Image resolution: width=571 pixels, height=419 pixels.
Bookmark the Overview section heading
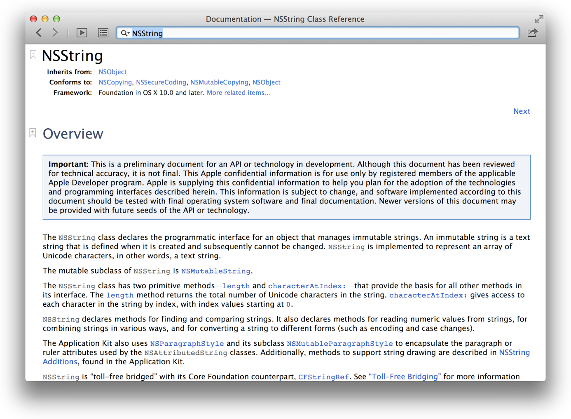point(33,133)
